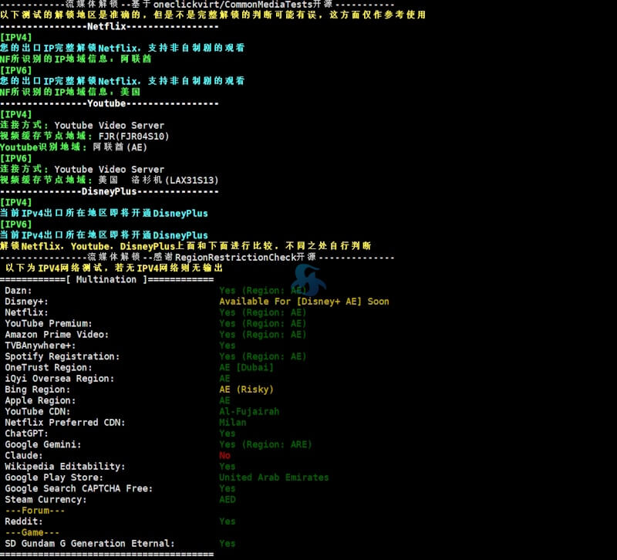617x560 pixels.
Task: Select 'Google Search CAPTCHA Free:' label
Action: [x=79, y=488]
